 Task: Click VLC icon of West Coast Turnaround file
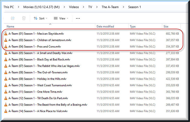point(6,85)
